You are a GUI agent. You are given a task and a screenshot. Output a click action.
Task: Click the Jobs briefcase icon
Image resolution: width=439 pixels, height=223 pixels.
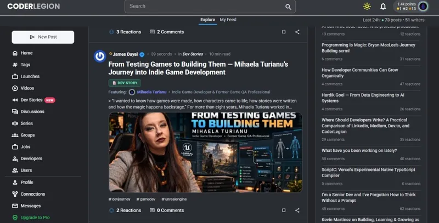[x=15, y=146]
